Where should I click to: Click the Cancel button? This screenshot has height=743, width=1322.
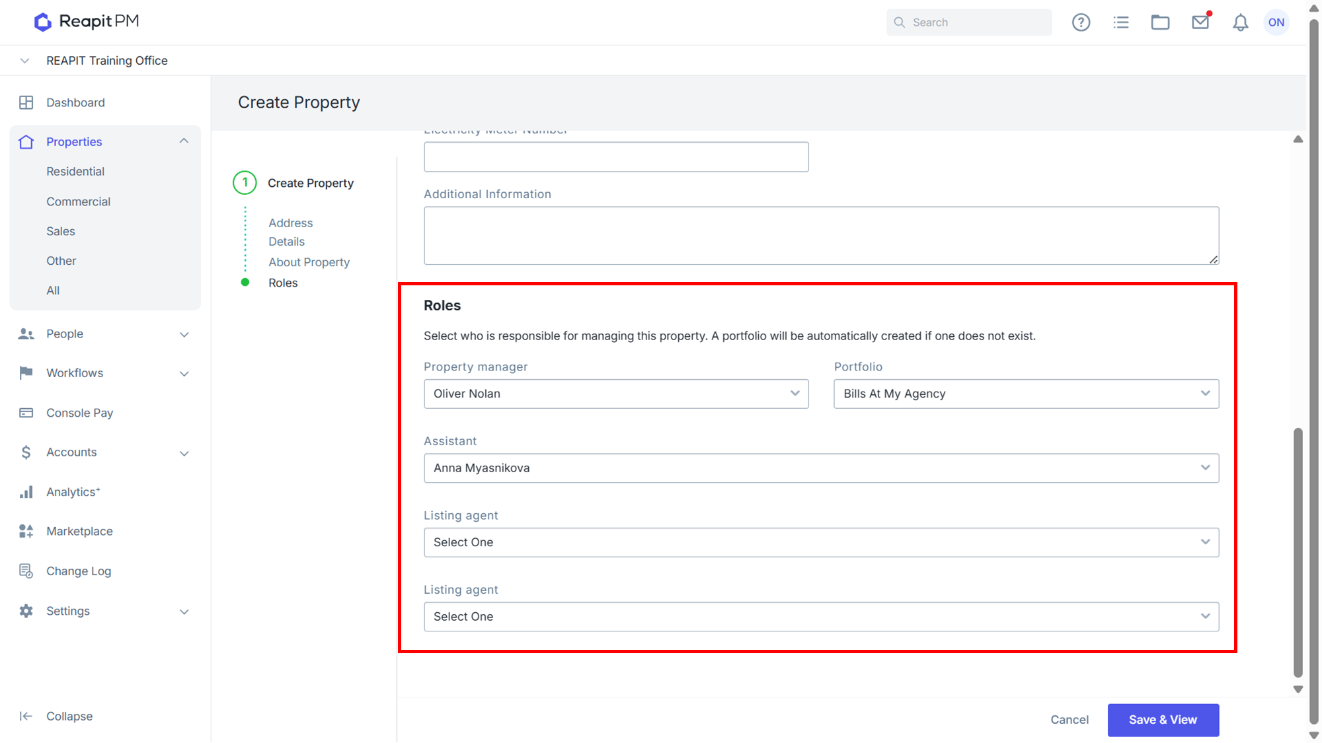click(x=1069, y=720)
